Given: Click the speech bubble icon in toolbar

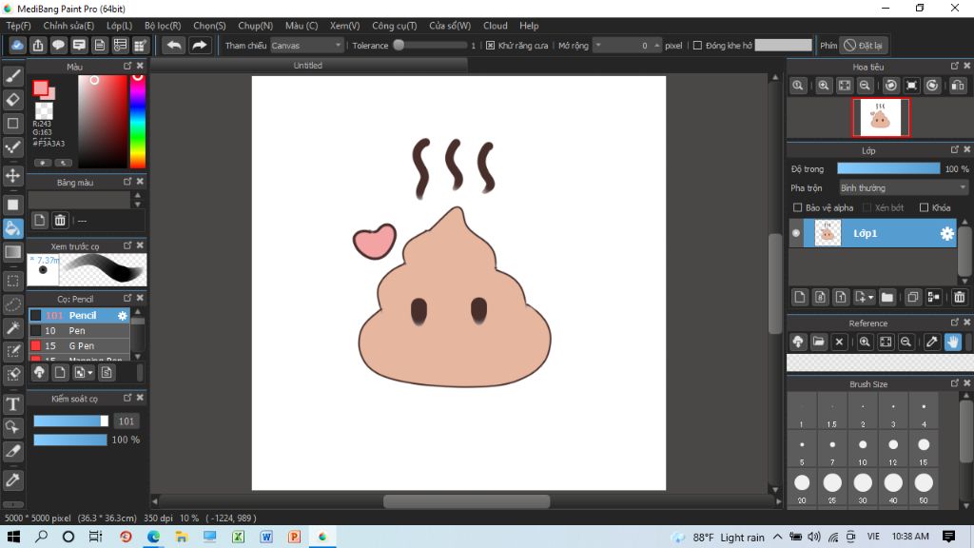Looking at the screenshot, I should click(x=58, y=46).
